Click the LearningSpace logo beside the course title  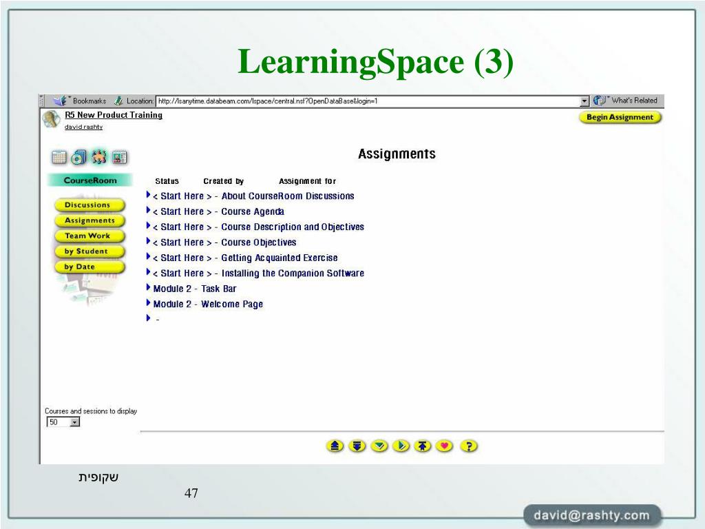coord(51,119)
